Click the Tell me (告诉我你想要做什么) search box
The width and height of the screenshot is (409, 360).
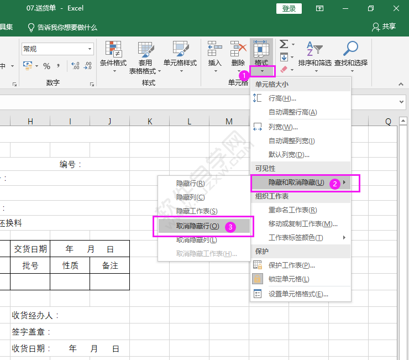click(62, 27)
